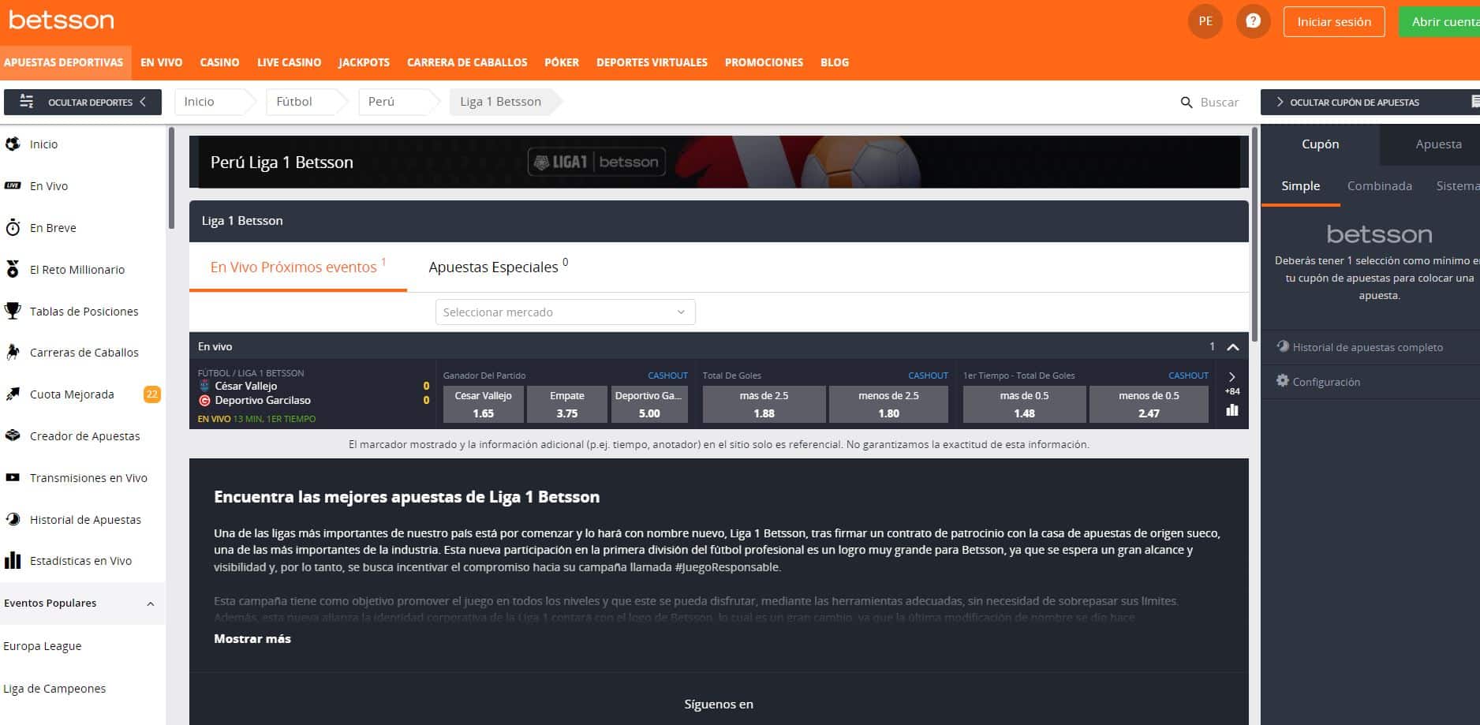Screen dimensions: 1480x725
Task: Click the Tablas de Posiciones trophy icon
Action: pos(13,311)
